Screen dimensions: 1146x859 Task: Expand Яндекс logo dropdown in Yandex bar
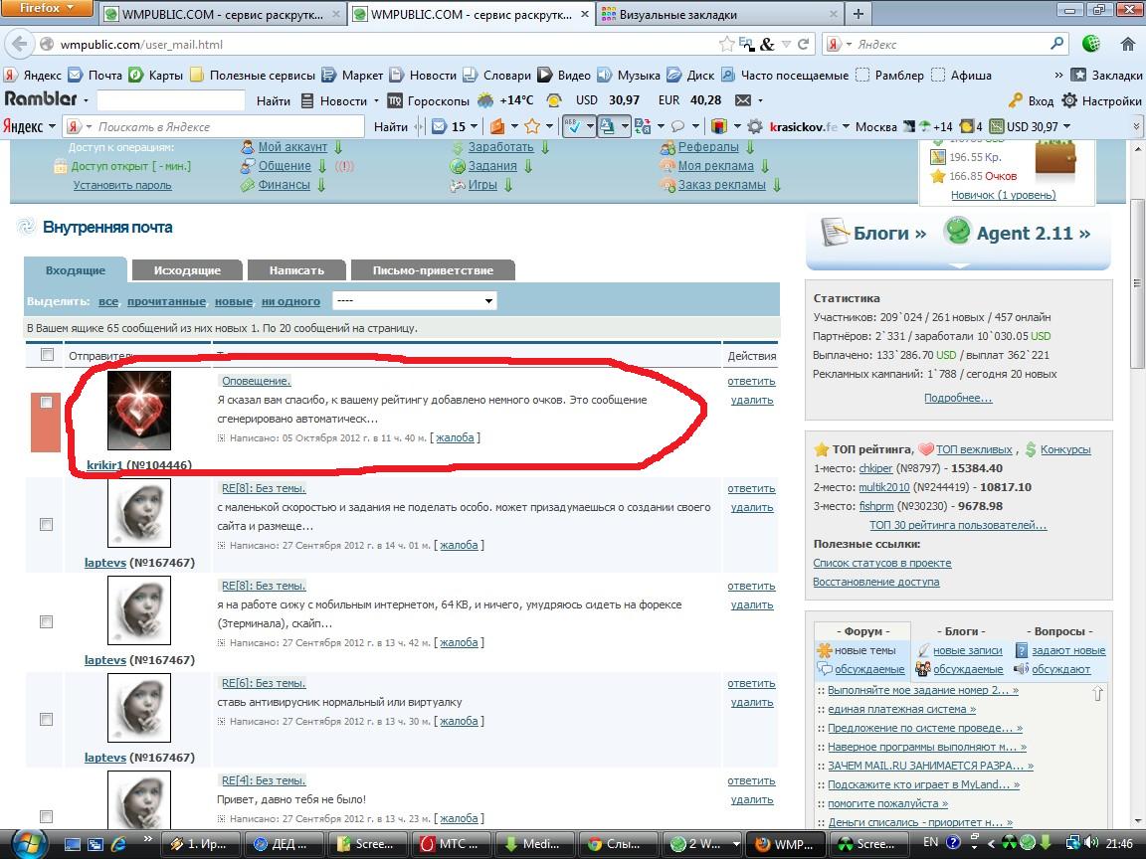point(52,127)
